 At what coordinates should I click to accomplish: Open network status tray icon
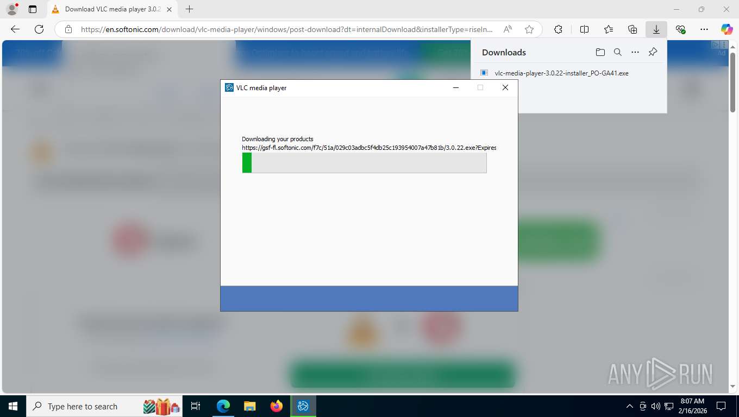coord(669,406)
